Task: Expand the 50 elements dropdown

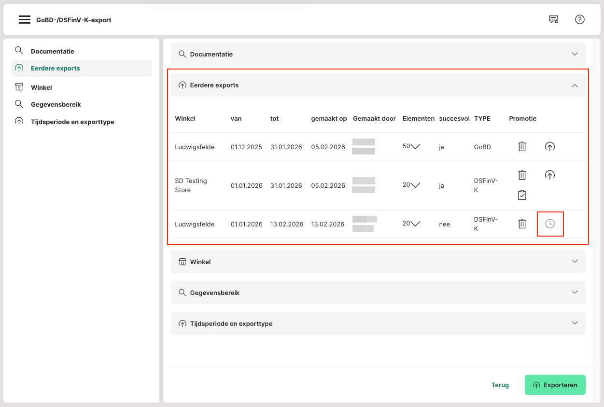Action: click(415, 147)
